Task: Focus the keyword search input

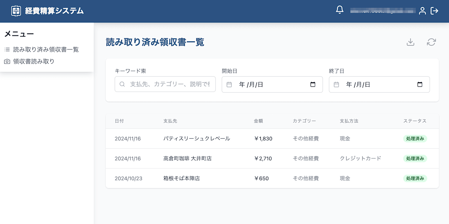Action: (165, 84)
